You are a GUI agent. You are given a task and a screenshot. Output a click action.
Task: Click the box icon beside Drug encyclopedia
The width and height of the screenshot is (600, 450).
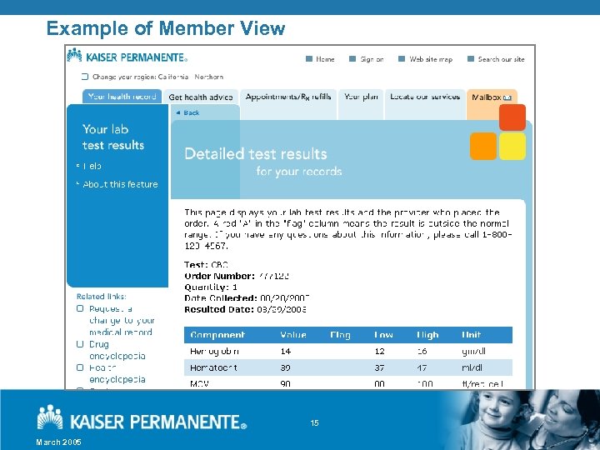click(x=80, y=344)
